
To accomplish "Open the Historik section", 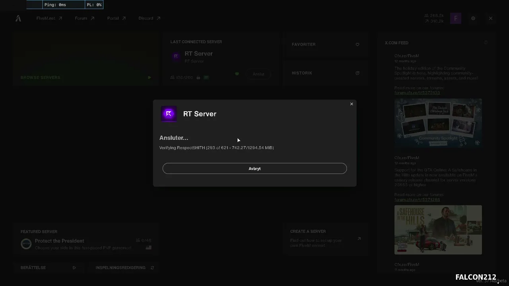I will (325, 73).
